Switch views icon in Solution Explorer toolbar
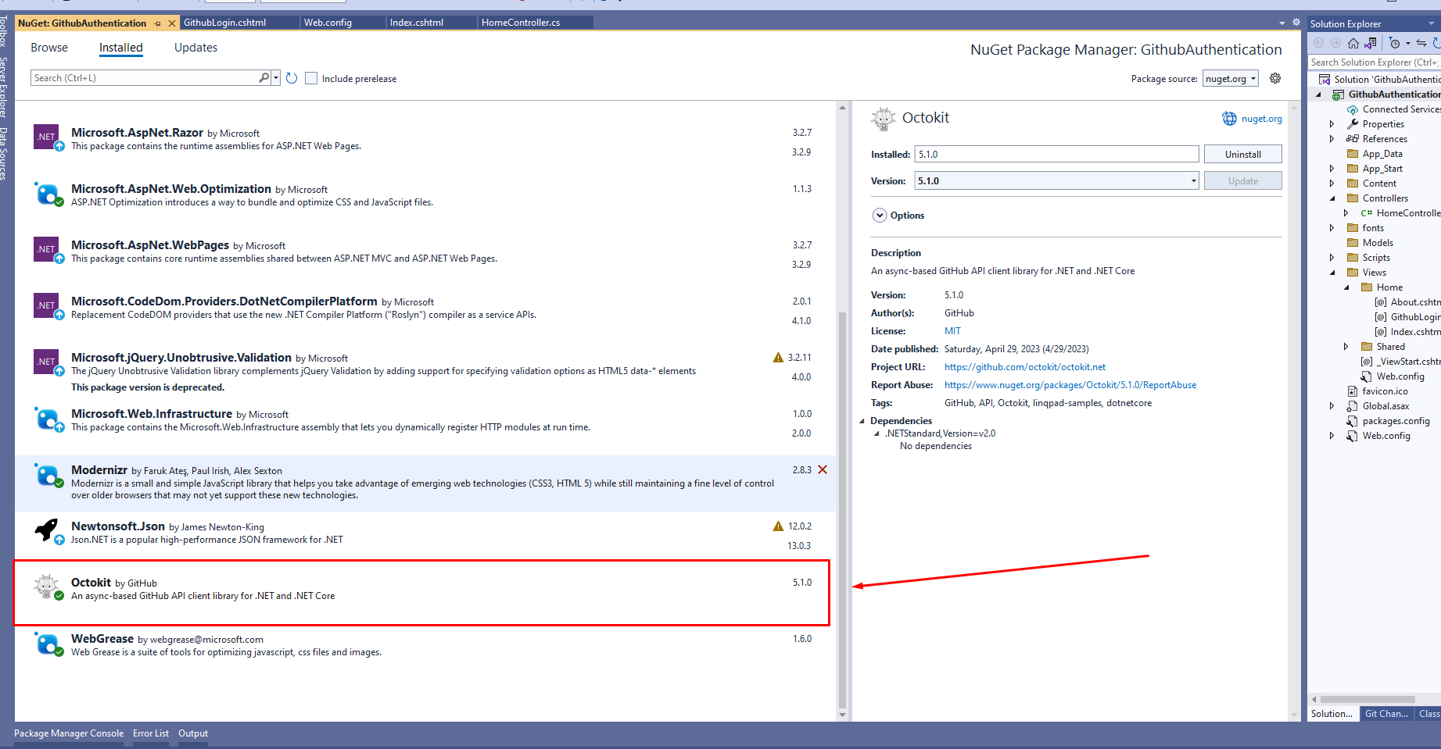Screen dimensions: 1441x749 [x=1371, y=43]
